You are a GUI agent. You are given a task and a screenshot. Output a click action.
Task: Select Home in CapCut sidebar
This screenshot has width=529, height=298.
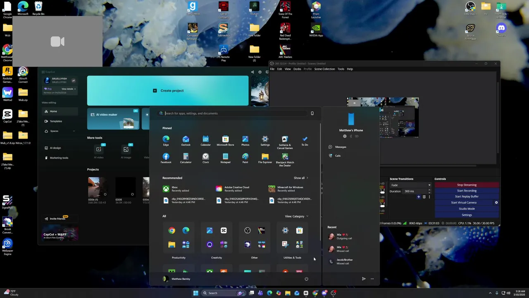point(60,111)
